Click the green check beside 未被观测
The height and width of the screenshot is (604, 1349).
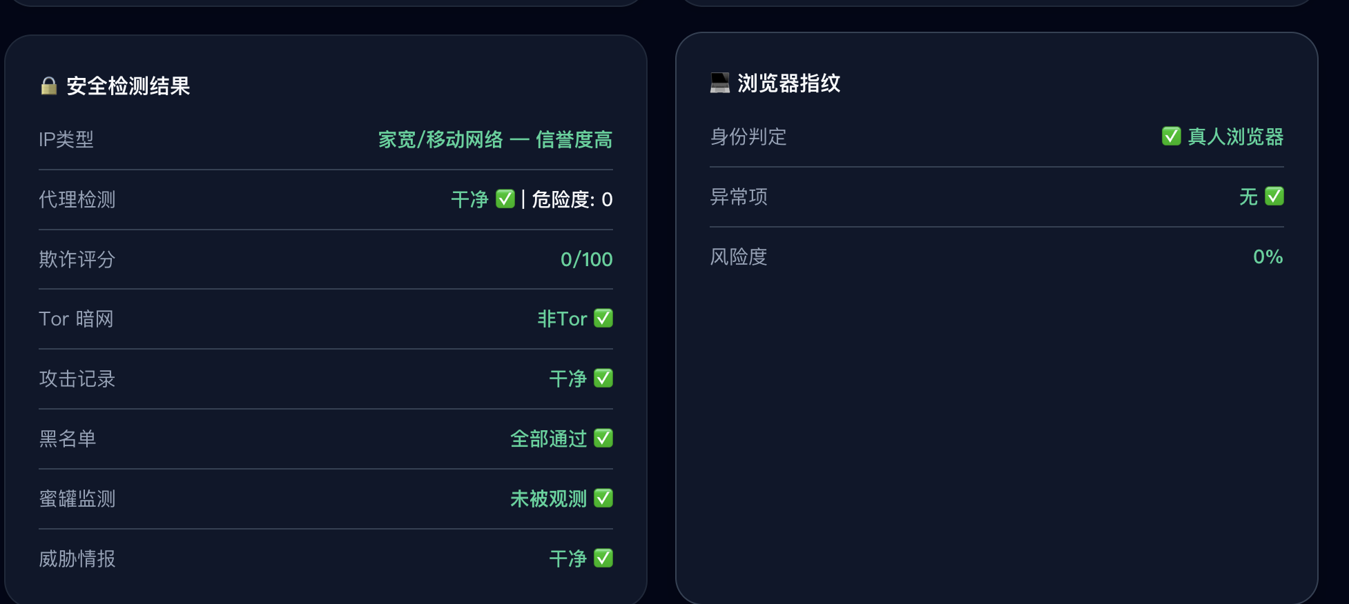603,498
